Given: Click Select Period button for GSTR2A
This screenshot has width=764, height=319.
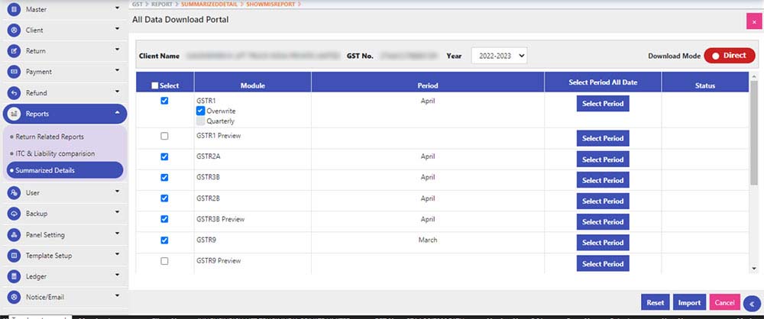Looking at the screenshot, I should point(602,159).
